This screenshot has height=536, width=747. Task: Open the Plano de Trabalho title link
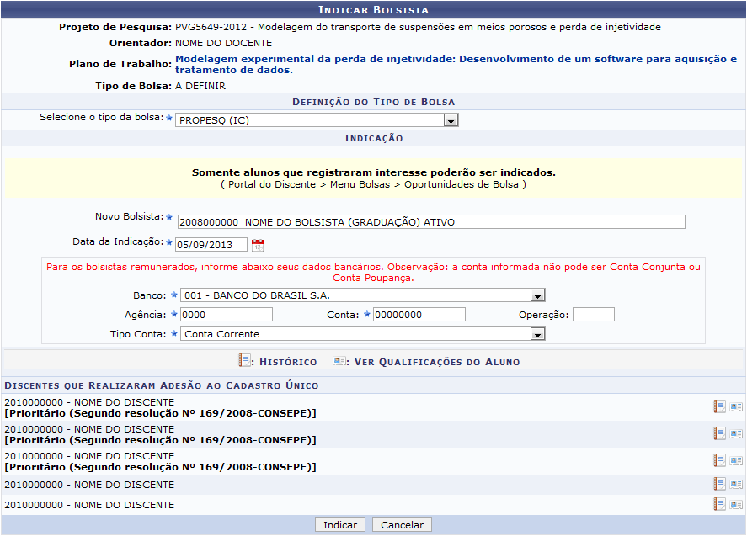coord(455,65)
